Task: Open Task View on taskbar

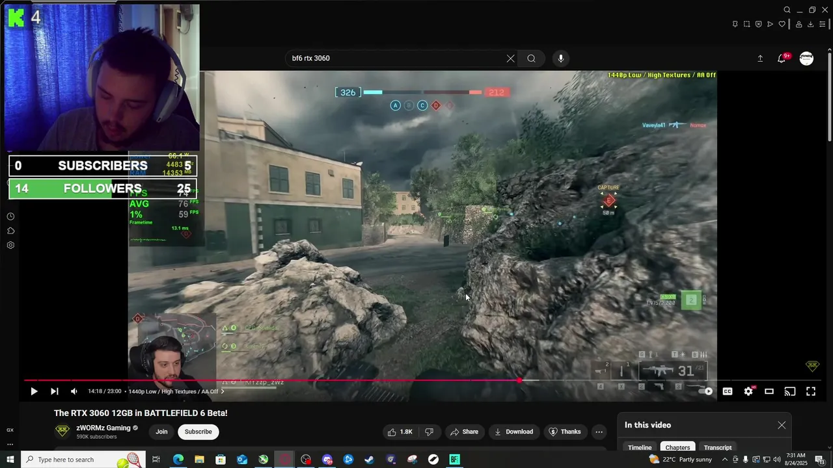Action: click(x=156, y=460)
